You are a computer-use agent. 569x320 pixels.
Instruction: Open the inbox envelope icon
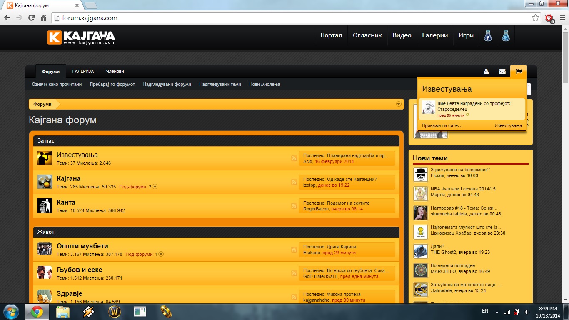502,72
